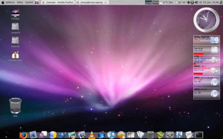Open the music note CD player icon
This screenshot has height=139, width=223.
click(x=111, y=135)
